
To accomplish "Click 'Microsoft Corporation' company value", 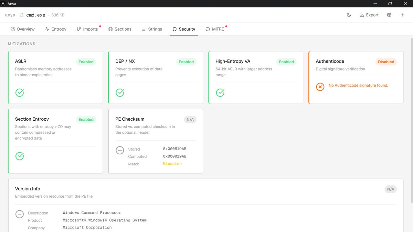I will tap(87, 228).
